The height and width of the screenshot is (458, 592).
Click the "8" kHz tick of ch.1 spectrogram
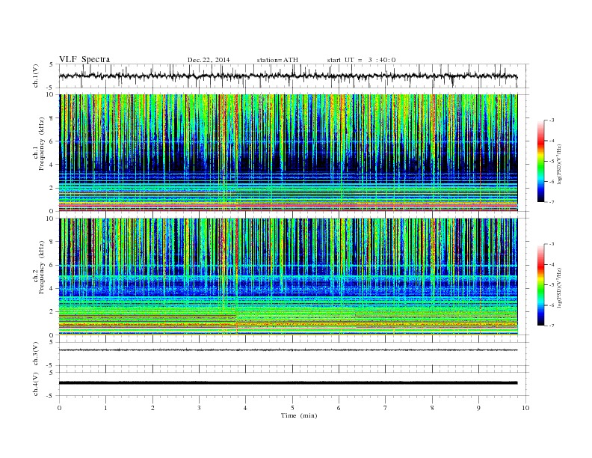pyautogui.click(x=52, y=118)
